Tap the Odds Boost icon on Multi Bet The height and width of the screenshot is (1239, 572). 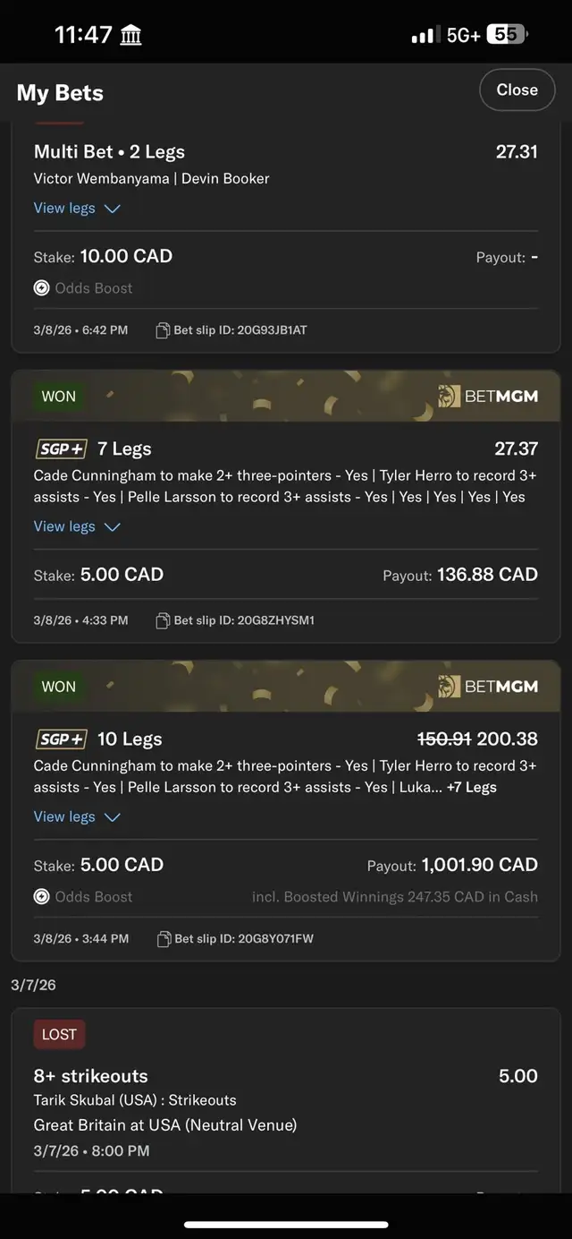(41, 288)
